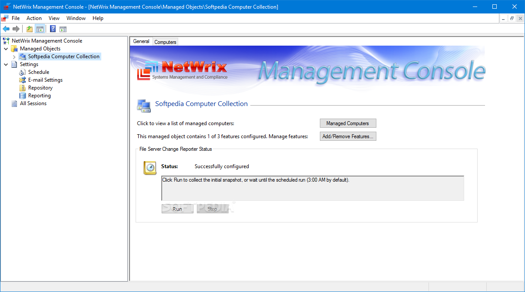Select the Managed Objects folder icon
Image resolution: width=525 pixels, height=292 pixels.
pyautogui.click(x=14, y=49)
